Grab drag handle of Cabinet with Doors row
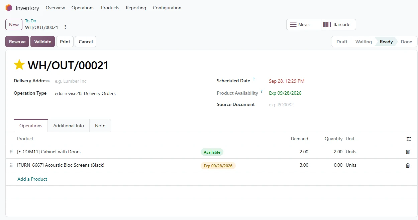 [11, 152]
